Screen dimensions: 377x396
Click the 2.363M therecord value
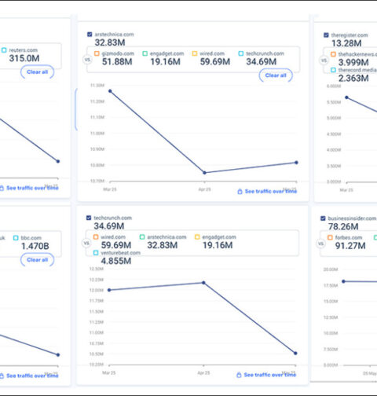353,79
